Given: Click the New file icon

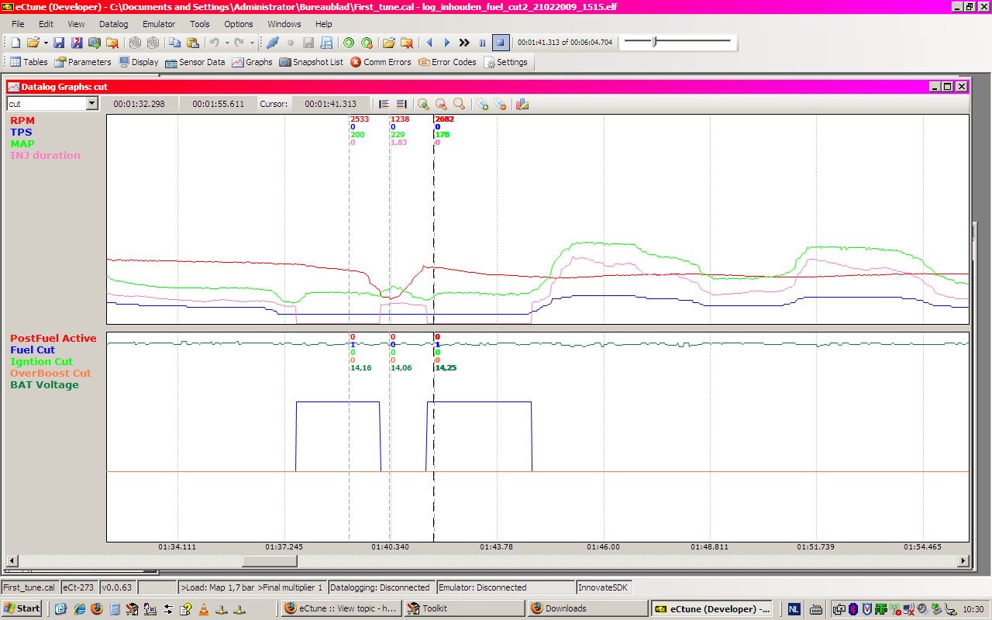Looking at the screenshot, I should pos(15,43).
